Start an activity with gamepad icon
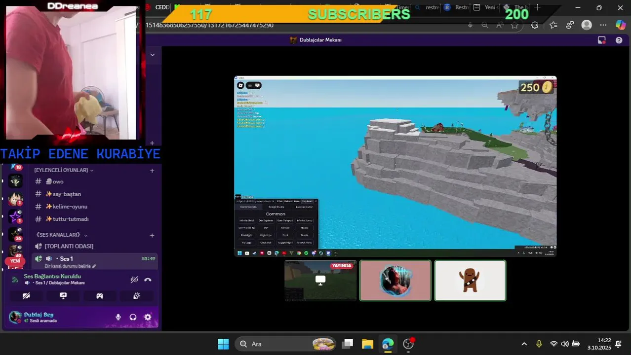The width and height of the screenshot is (631, 355). [x=100, y=296]
